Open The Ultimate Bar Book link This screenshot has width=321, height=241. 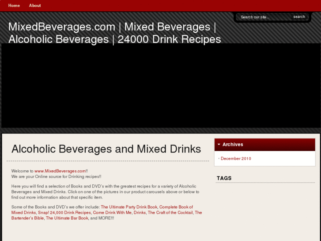pos(67,218)
